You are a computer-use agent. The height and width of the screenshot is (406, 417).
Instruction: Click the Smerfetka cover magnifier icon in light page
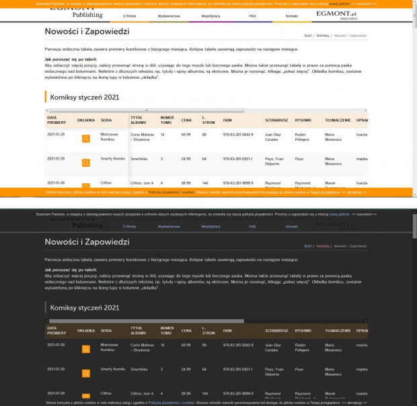(86, 163)
